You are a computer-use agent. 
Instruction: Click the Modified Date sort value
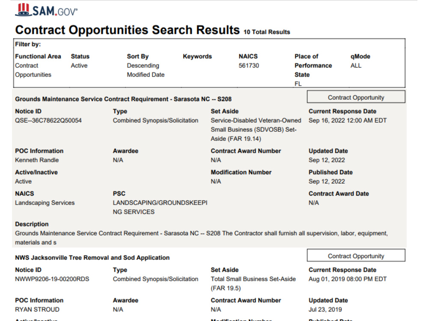[x=146, y=74]
